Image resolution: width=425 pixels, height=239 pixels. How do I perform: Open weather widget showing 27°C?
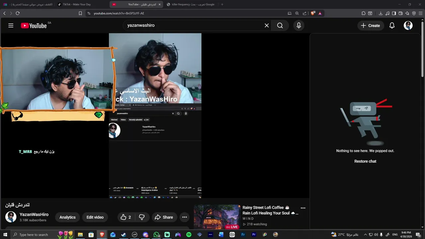344,235
